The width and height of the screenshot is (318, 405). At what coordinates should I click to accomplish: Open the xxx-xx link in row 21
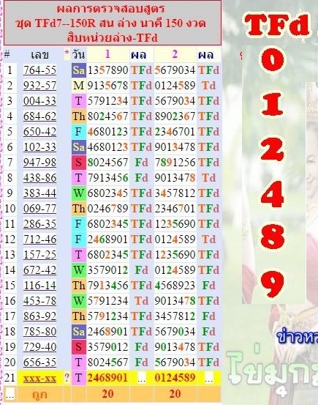[x=39, y=379]
